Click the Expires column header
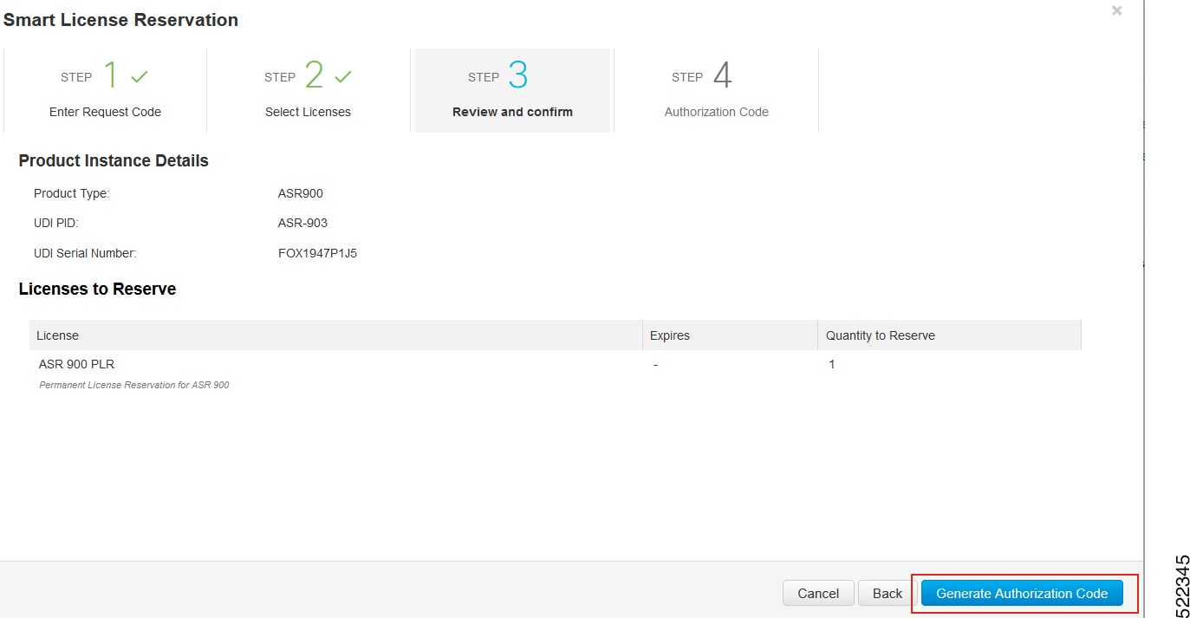This screenshot has width=1190, height=618. pyautogui.click(x=730, y=335)
